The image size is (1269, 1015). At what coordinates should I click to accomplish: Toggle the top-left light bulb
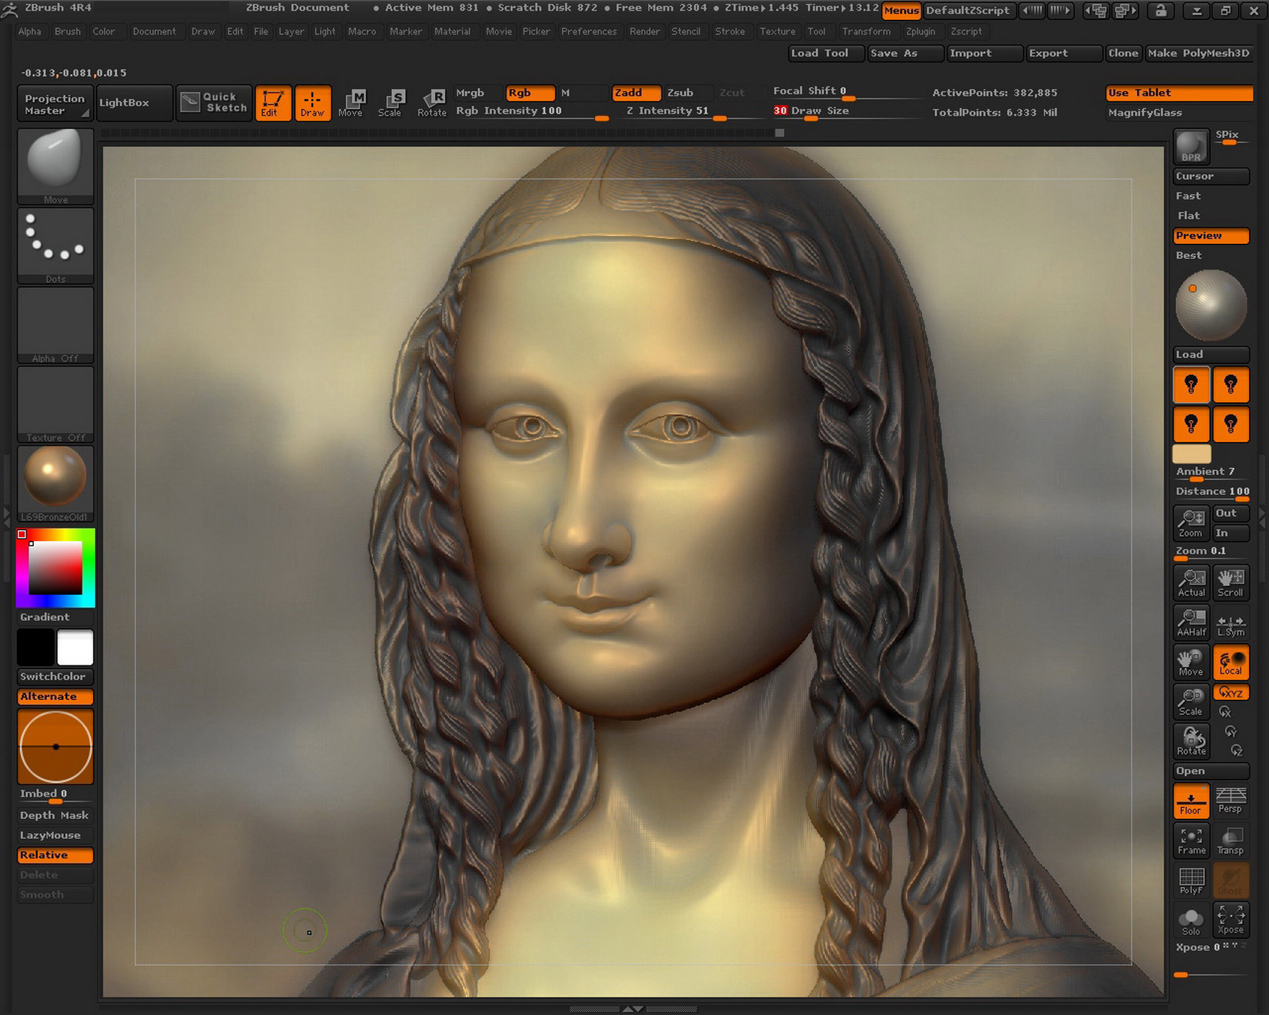tap(1191, 385)
